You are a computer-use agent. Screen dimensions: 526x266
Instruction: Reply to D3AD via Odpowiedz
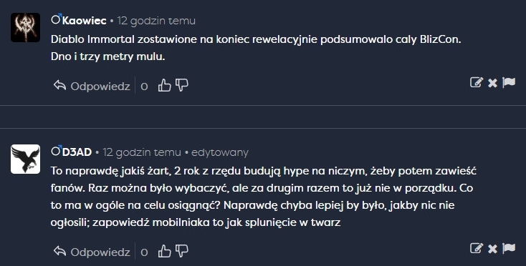tap(92, 252)
